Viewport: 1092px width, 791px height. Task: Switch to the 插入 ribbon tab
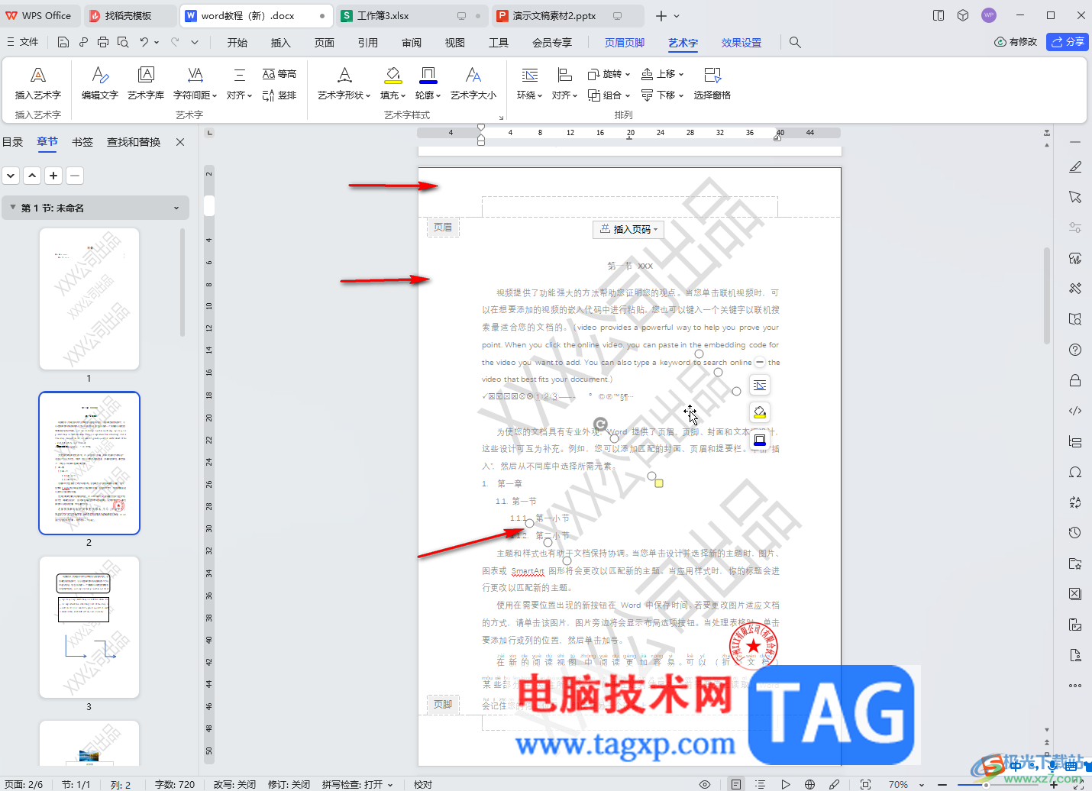[x=281, y=43]
